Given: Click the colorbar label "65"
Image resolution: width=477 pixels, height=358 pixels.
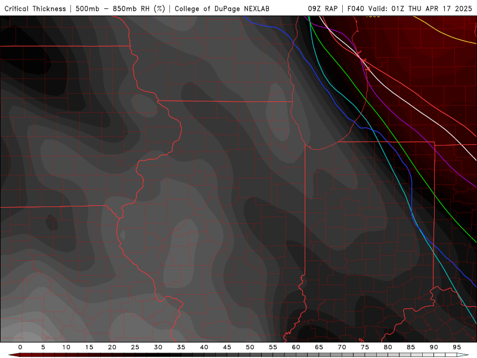Looking at the screenshot, I should tap(319, 347).
